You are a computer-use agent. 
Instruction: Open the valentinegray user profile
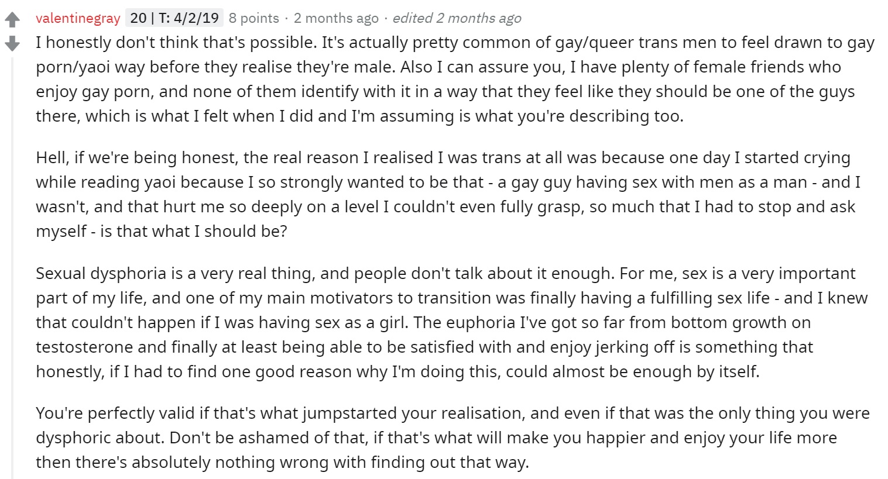(78, 18)
